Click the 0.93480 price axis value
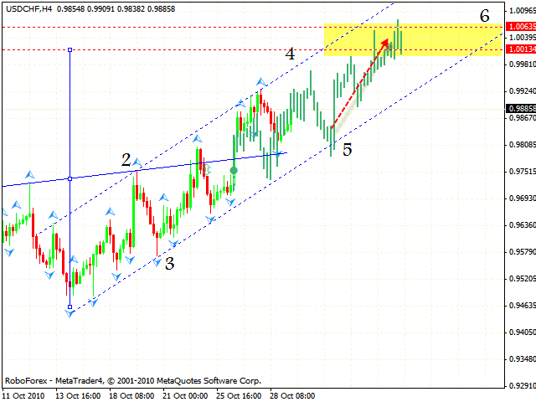Viewport: 536px width, 402px height. [522, 359]
